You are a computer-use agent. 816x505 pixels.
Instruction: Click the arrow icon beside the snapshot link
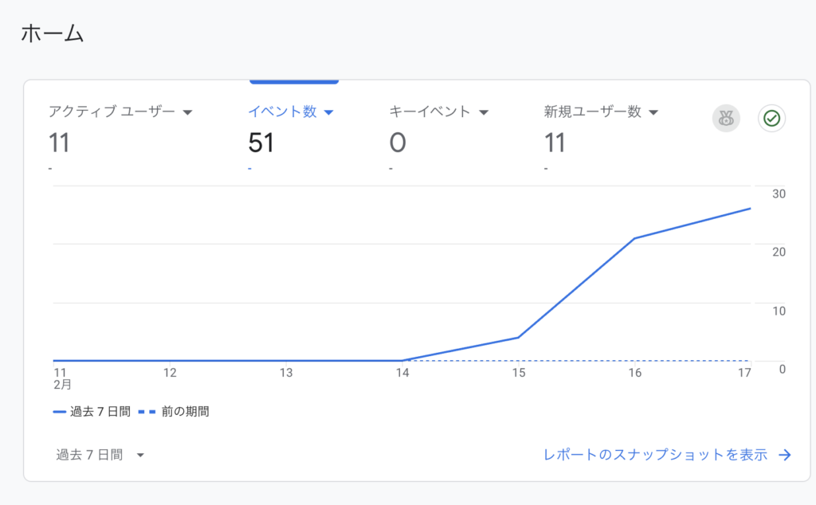(786, 455)
